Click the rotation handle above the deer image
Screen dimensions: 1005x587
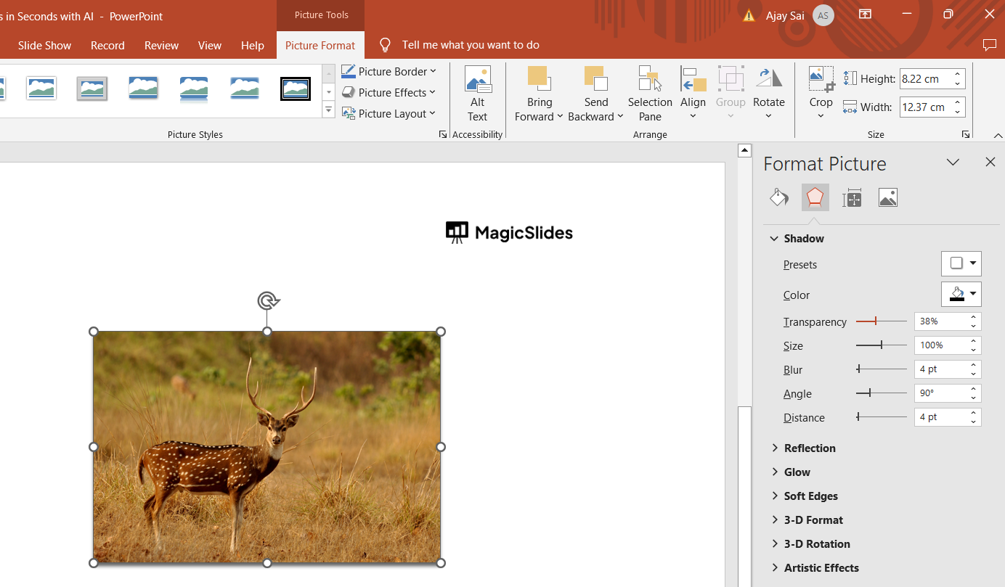tap(267, 300)
